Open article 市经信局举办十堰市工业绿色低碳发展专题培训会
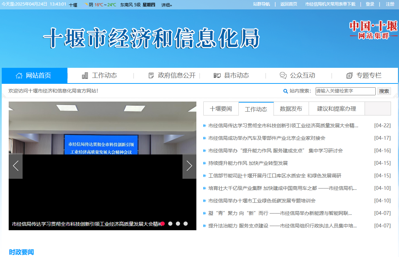Screen dimensions: 399x257 tap(262, 201)
